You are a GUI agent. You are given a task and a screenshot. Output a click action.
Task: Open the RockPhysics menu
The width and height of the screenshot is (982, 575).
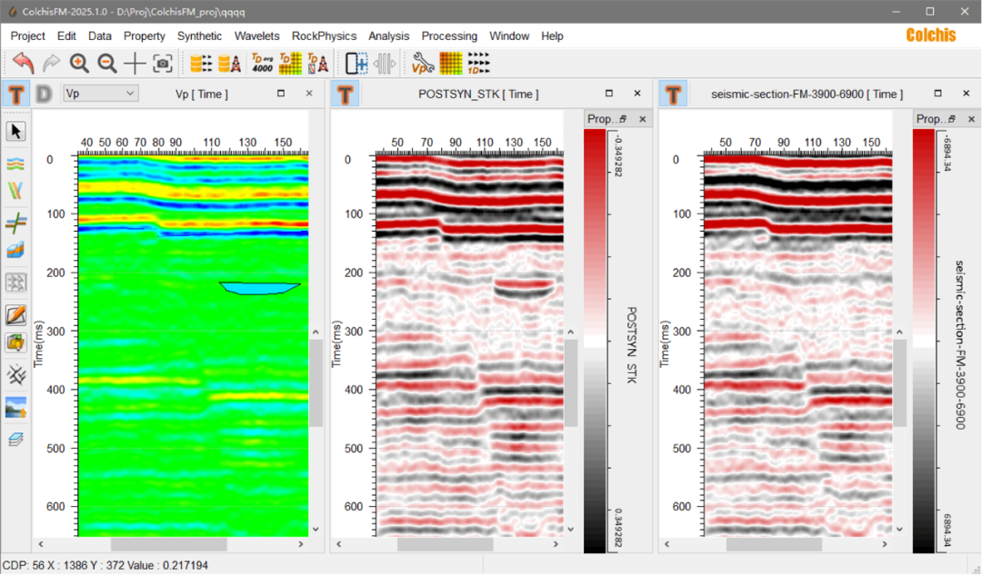click(x=324, y=36)
